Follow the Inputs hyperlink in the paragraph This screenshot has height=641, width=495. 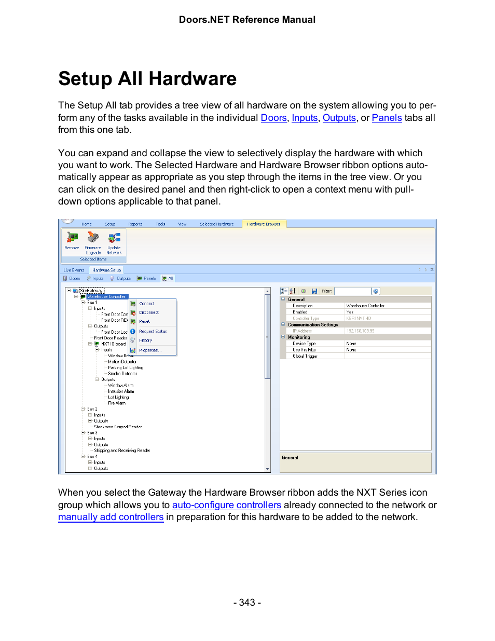click(x=305, y=118)
